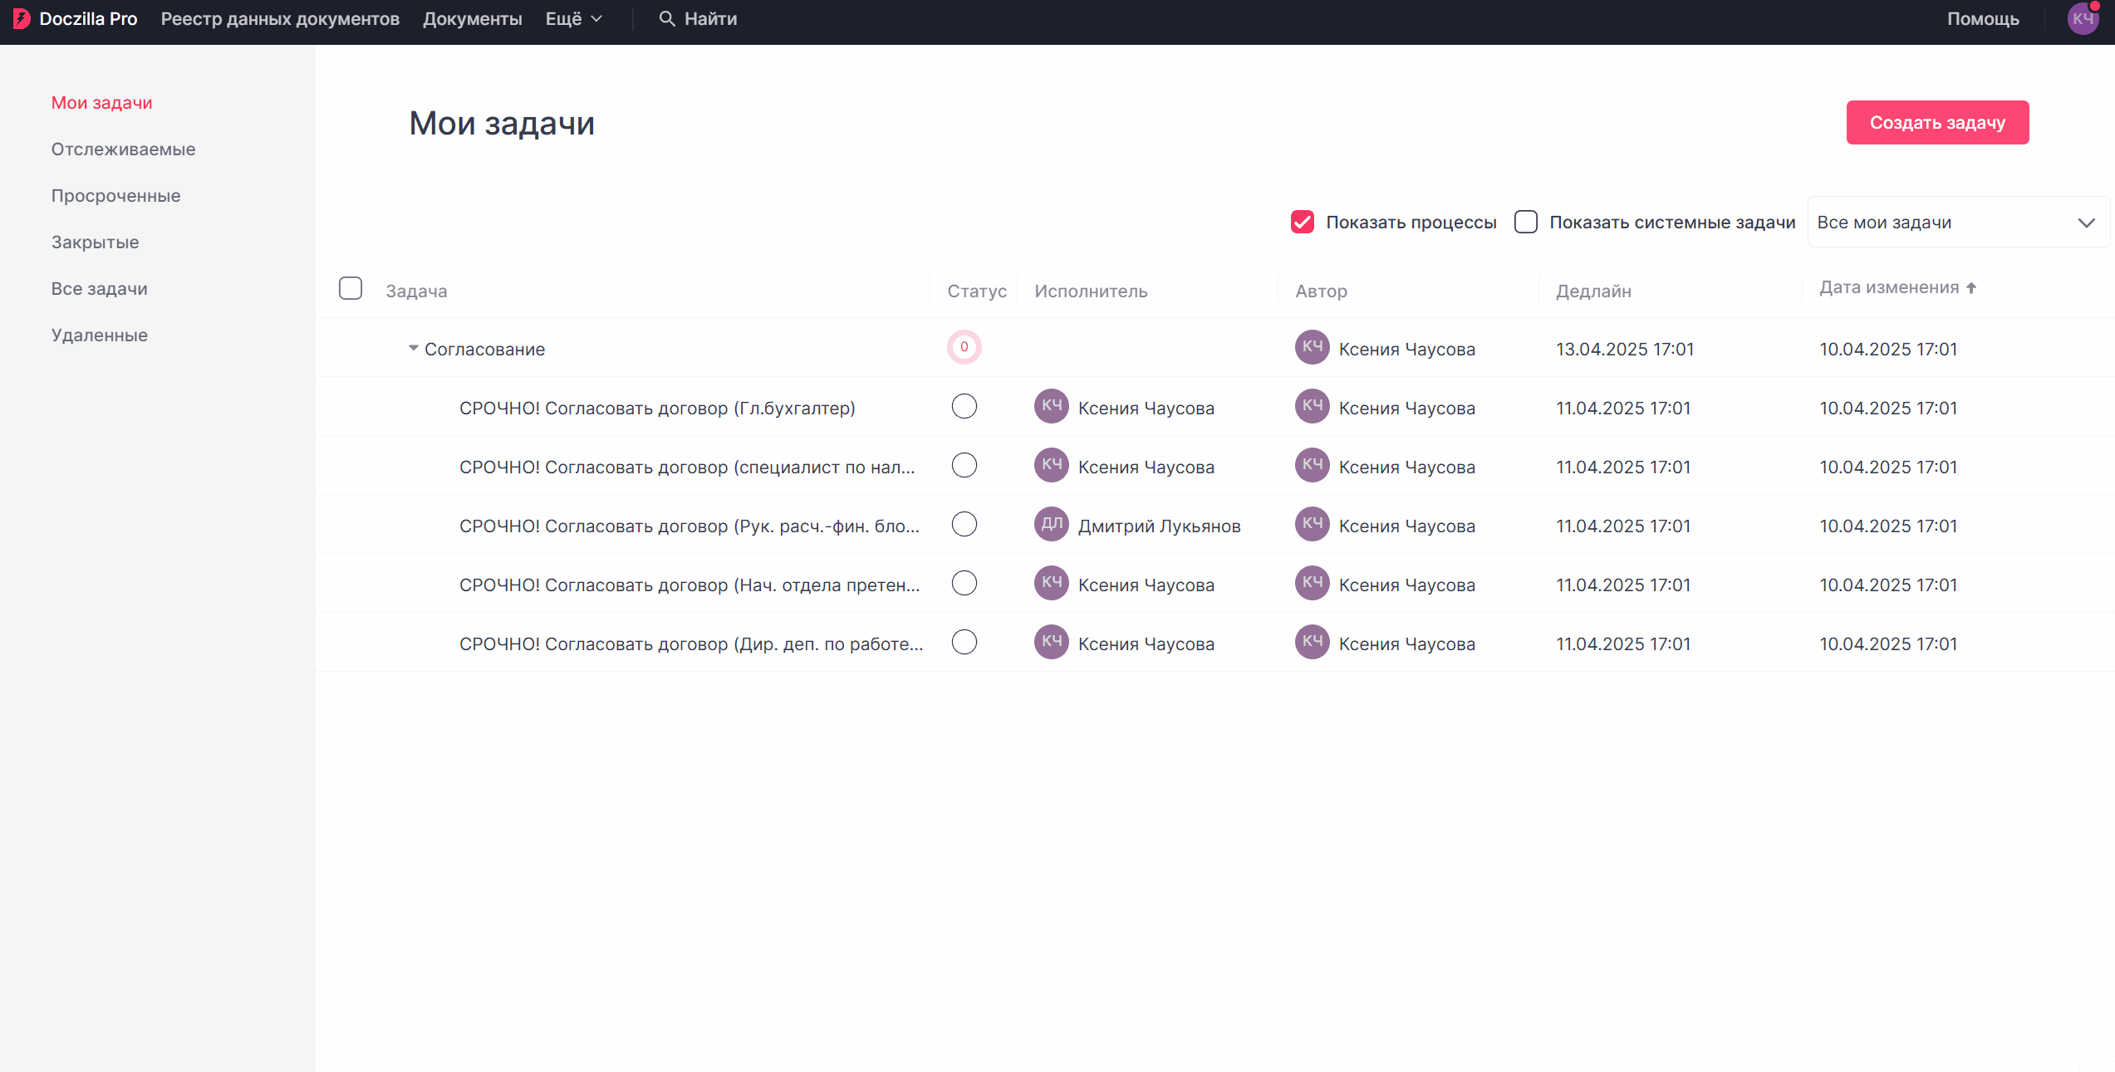Click the ДЛ avatar of Дмитрий Лукьянов

pyautogui.click(x=1051, y=524)
